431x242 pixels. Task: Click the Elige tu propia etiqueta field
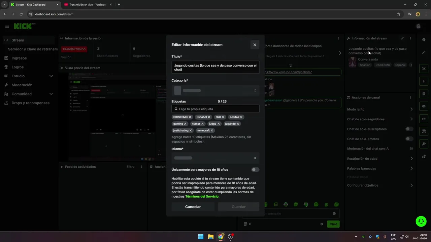215,109
